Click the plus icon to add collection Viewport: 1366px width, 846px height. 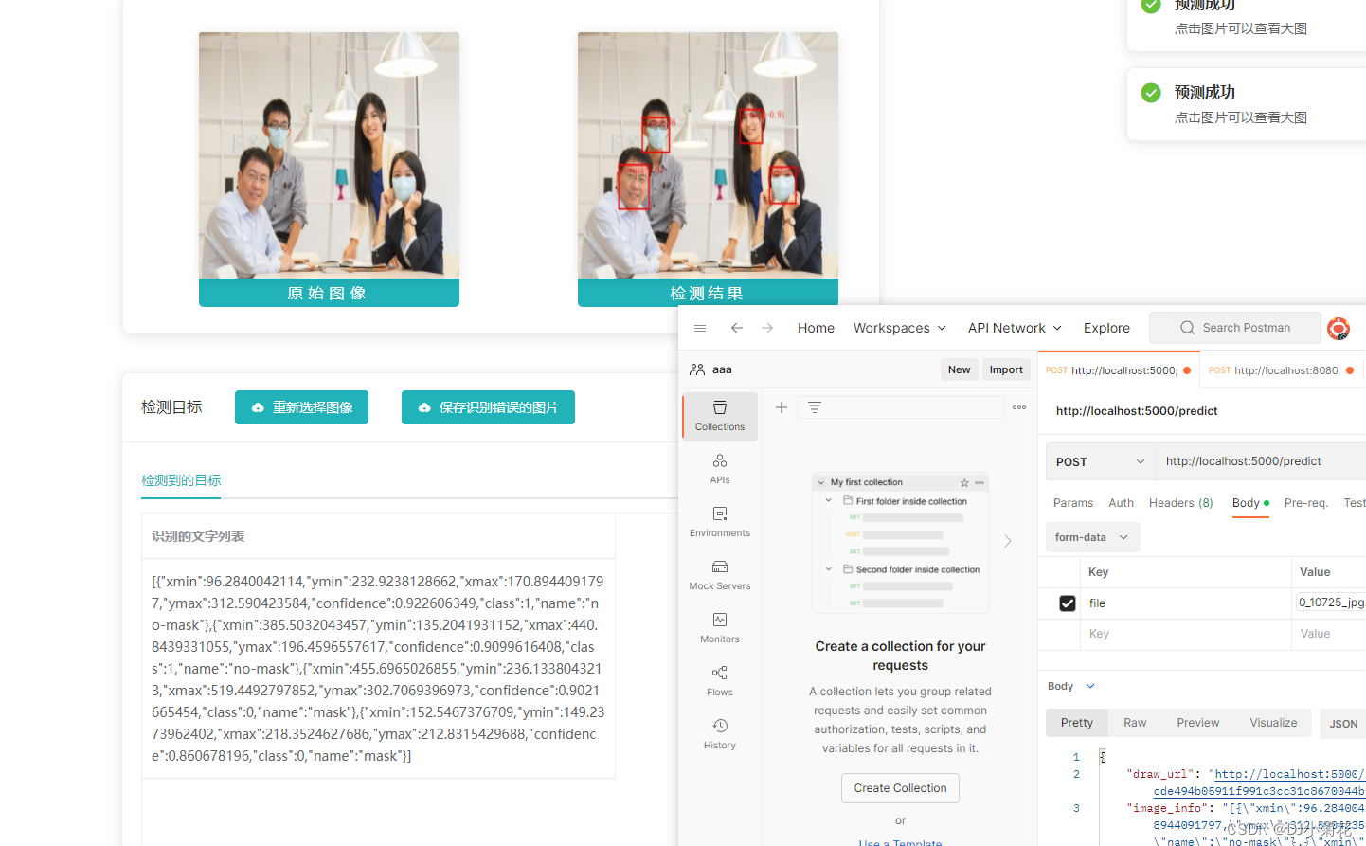782,407
